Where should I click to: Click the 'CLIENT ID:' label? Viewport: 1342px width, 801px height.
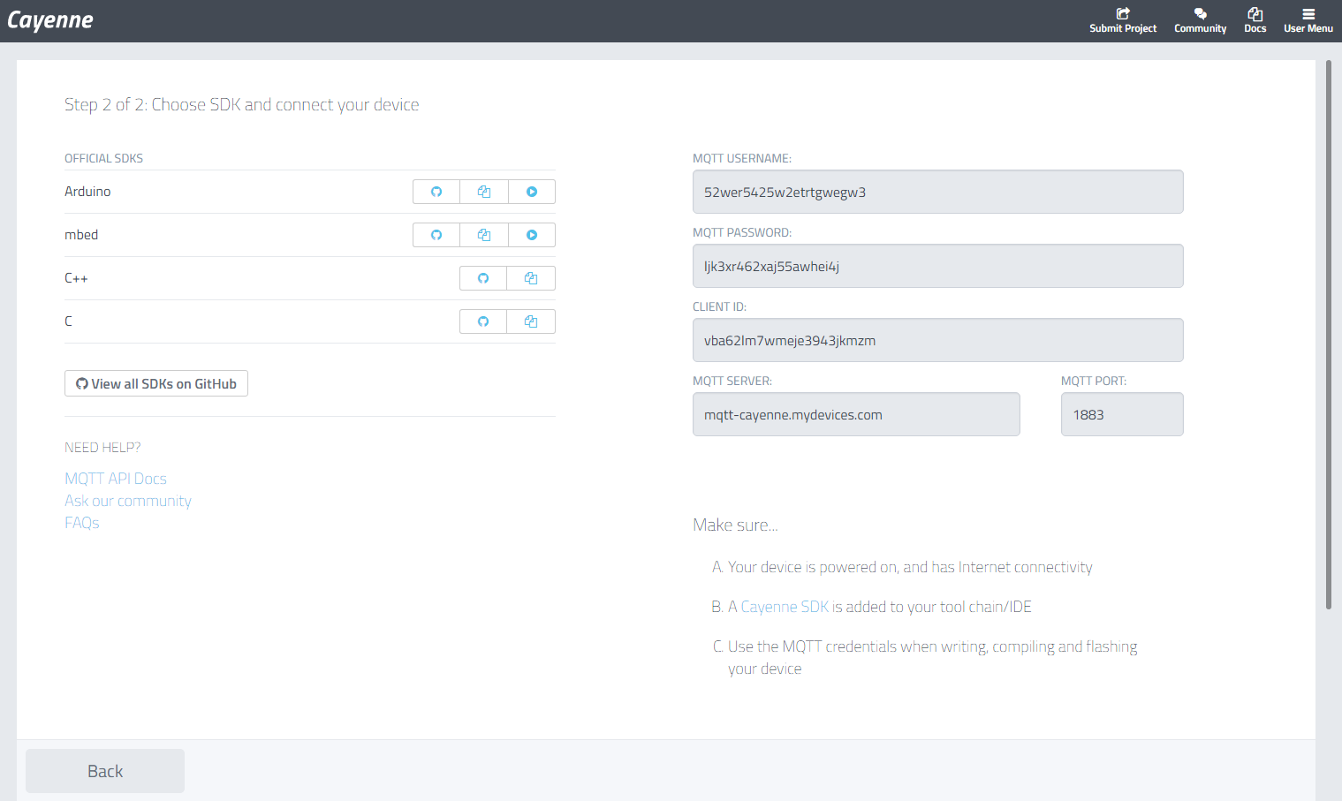(719, 306)
